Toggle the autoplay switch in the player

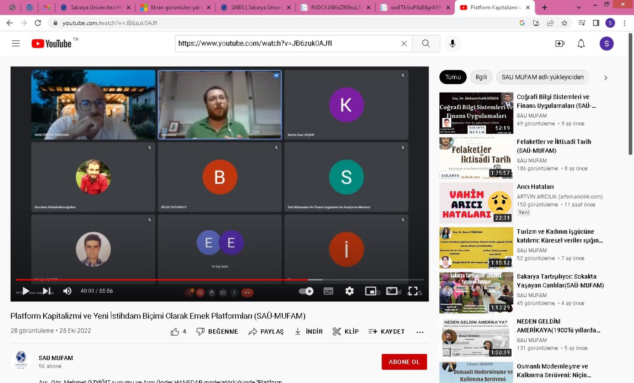[x=306, y=291]
